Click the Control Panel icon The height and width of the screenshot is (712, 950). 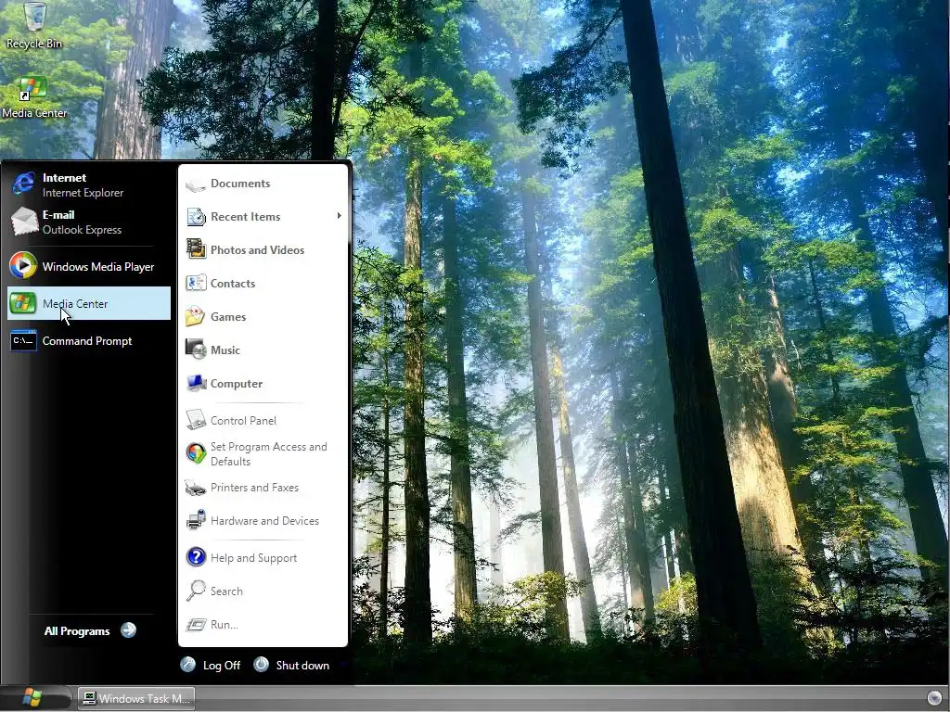[x=196, y=420]
